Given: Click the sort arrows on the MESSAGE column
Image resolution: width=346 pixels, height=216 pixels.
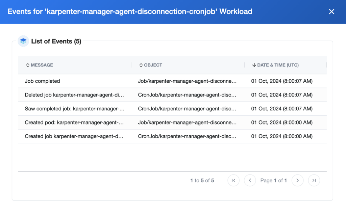Looking at the screenshot, I should click(x=28, y=65).
